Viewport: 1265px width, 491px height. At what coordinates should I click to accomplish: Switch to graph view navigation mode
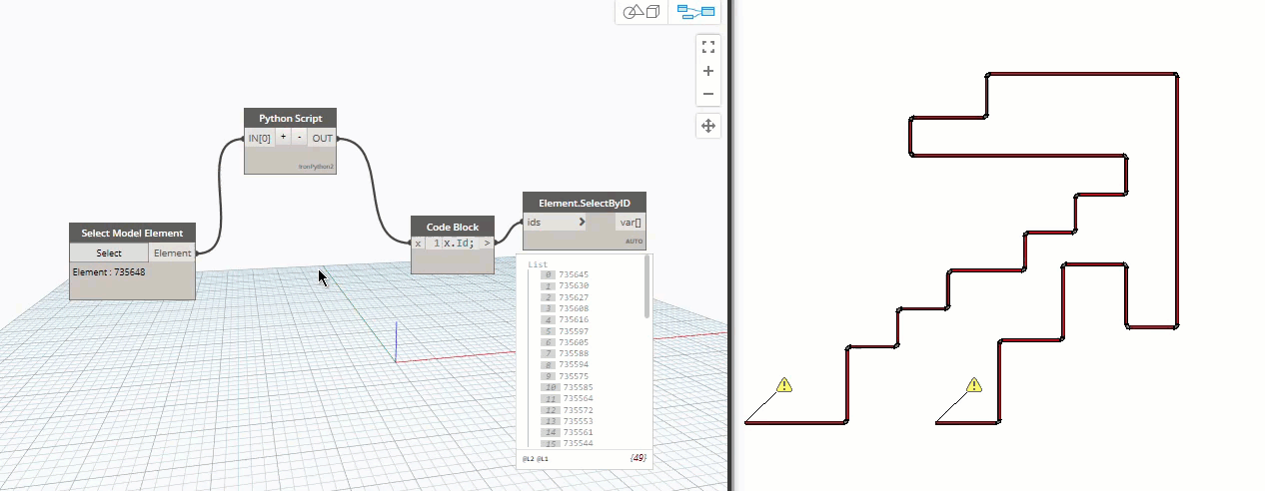[x=695, y=12]
